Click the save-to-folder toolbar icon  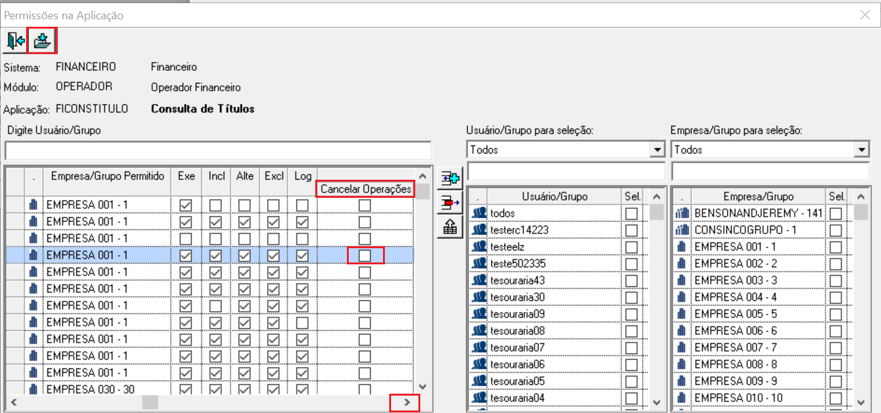tap(42, 41)
